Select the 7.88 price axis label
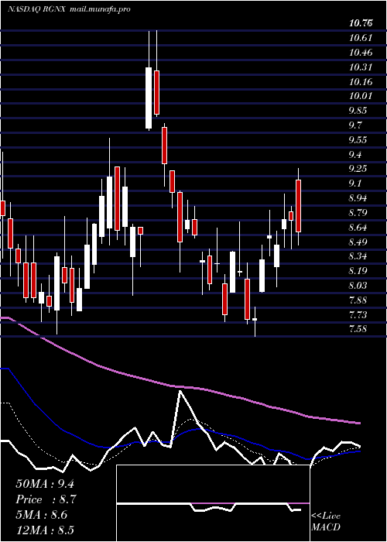The height and width of the screenshot is (542, 387). point(358,300)
